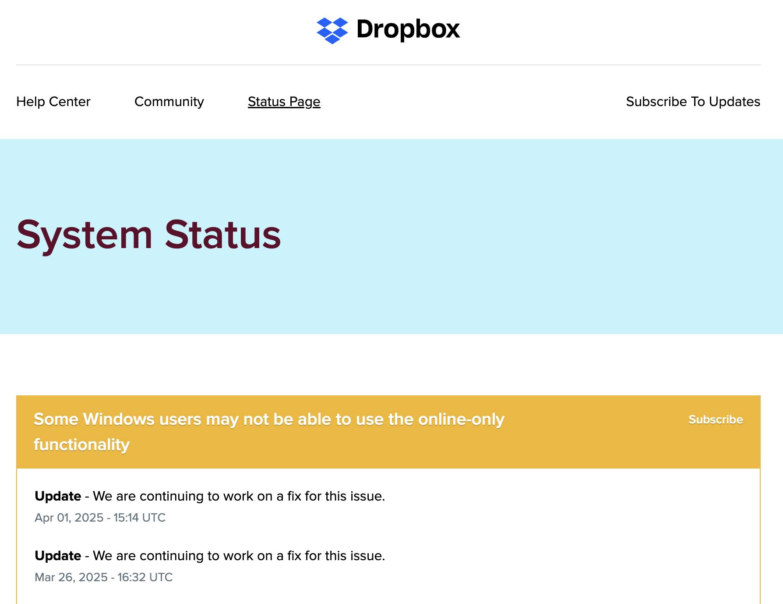
Task: Select the update message dated Apr 01
Action: tap(210, 496)
